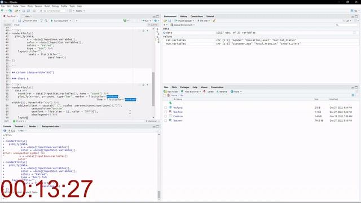Click run previous chunks icon at line 40
The image size is (361, 203).
pyautogui.click(x=143, y=30)
